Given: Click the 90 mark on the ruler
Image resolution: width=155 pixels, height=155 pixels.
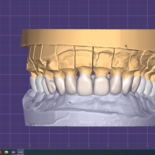Looking at the screenshot, I should (128, 146).
